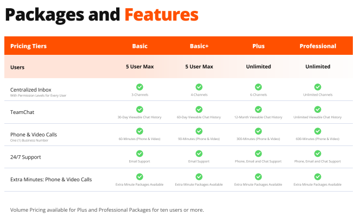Click the Pricing Tiers header label
Screen dimensions: 361x222
[29, 46]
